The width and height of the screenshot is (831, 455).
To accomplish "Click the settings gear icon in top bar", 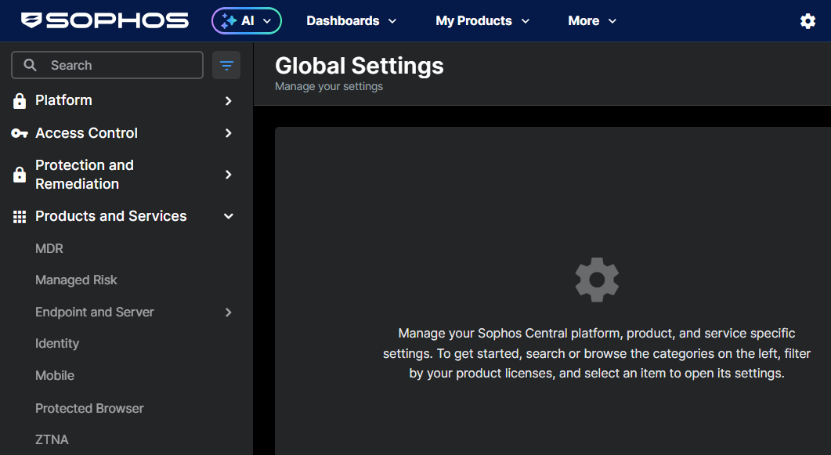I will [x=808, y=21].
